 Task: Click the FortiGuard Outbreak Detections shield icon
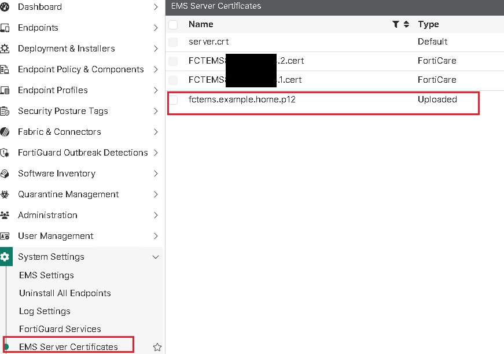tap(5, 153)
